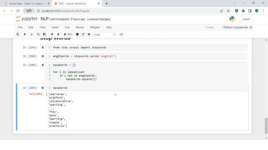Paste cells below icon
Screen dimensions: 268x150
pos(44,34)
